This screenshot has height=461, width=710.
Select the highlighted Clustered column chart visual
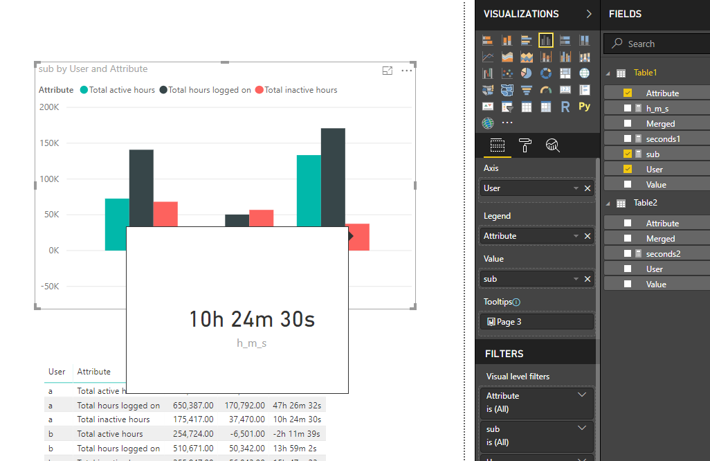pos(545,40)
